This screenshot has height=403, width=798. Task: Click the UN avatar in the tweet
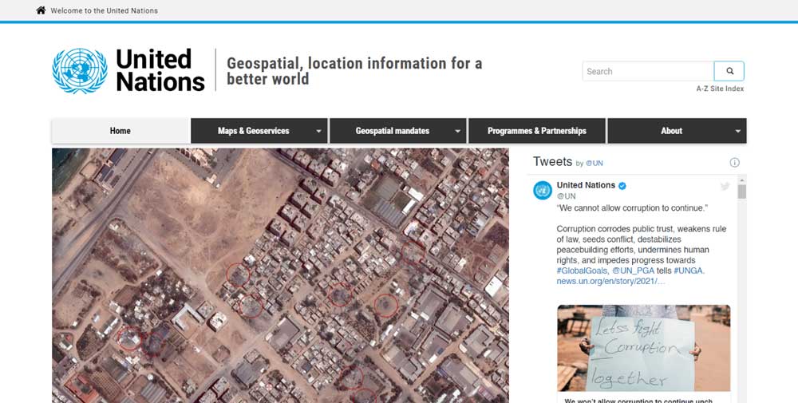(543, 191)
